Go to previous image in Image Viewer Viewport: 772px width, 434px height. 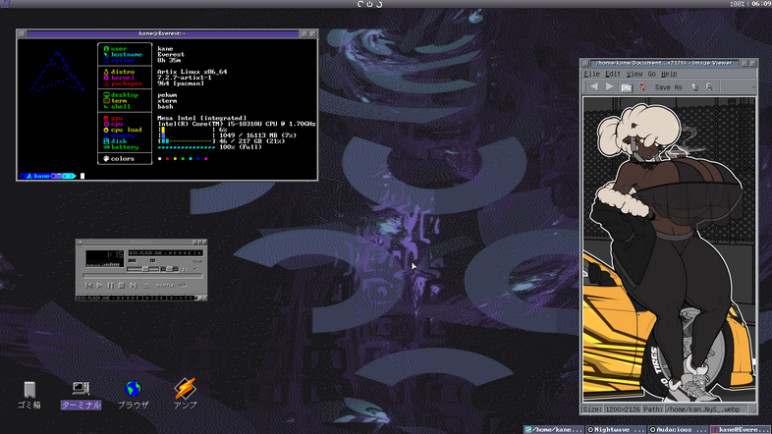coord(594,86)
